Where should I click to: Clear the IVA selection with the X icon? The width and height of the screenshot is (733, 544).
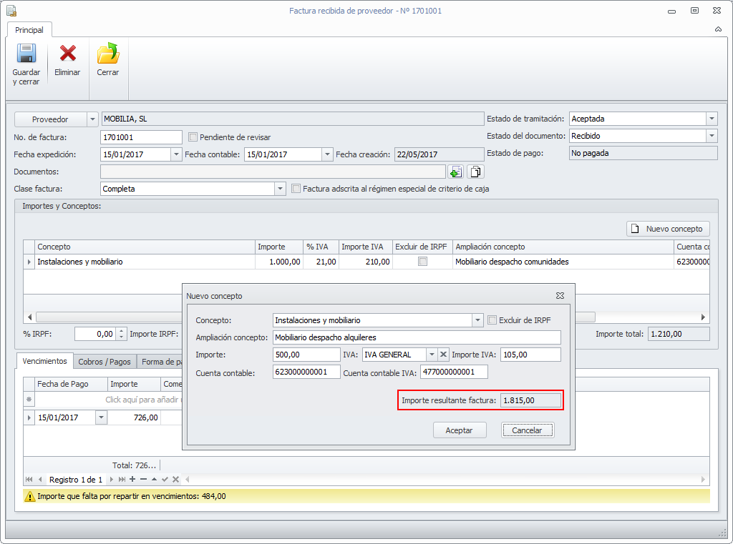click(x=443, y=355)
